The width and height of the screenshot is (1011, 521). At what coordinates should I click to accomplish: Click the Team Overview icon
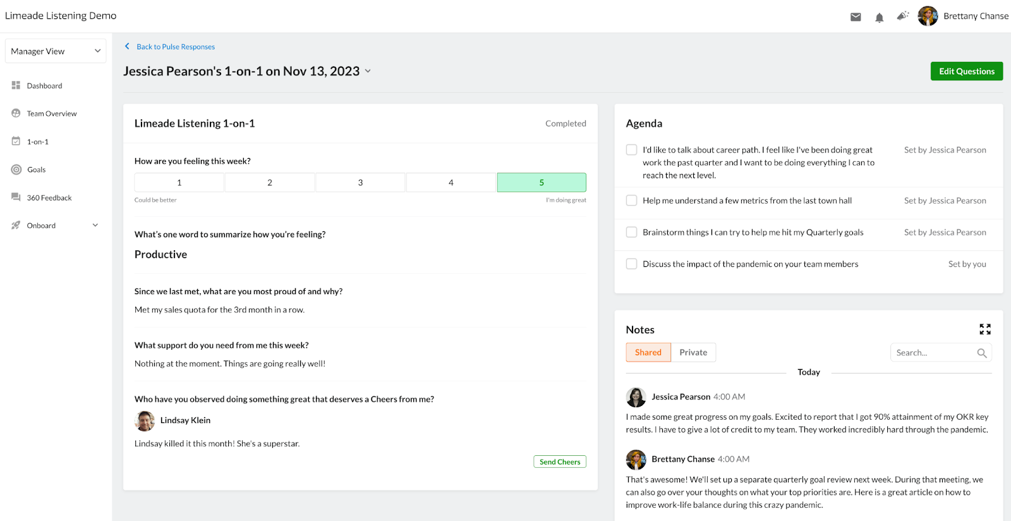click(x=16, y=113)
